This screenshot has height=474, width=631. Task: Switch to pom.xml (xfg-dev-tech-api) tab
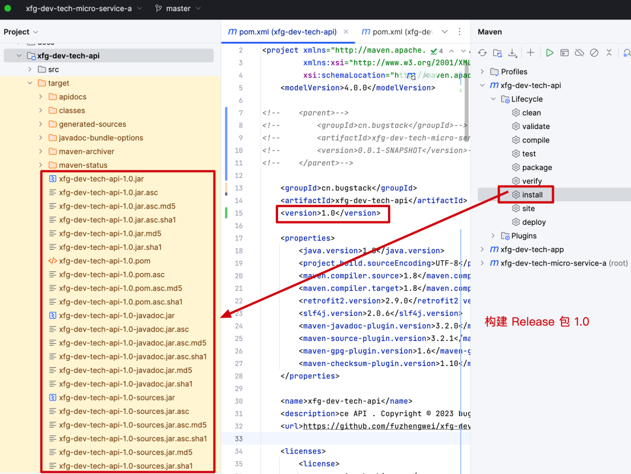[287, 32]
